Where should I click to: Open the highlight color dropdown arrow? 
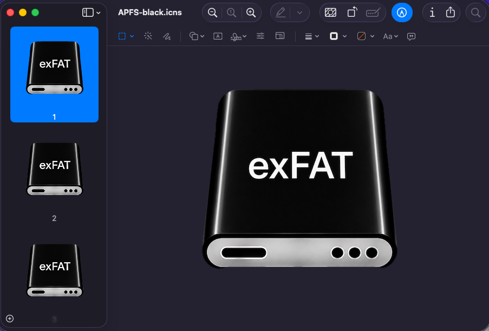pyautogui.click(x=299, y=13)
